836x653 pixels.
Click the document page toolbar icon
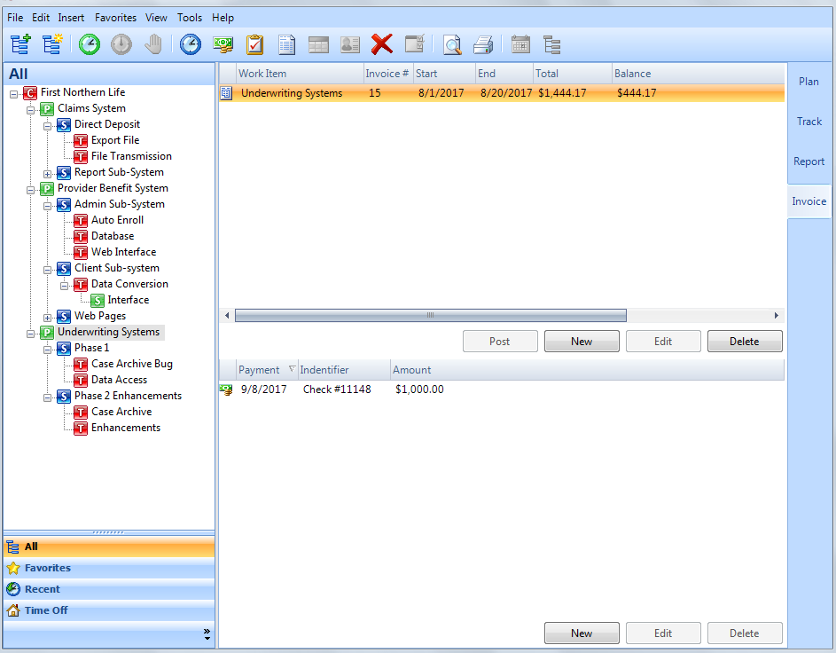coord(287,45)
